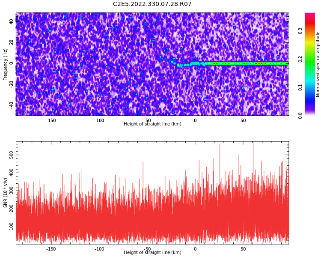Click the 0.2 tick on the colorbar
The height and width of the screenshot is (257, 321).
pyautogui.click(x=300, y=59)
